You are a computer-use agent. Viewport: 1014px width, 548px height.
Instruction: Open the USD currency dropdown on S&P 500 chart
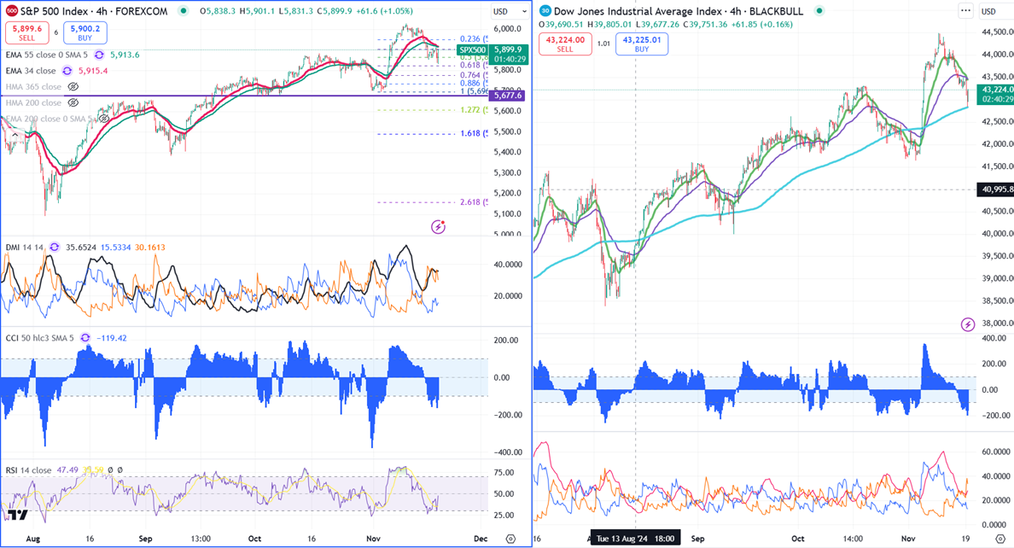pyautogui.click(x=510, y=11)
